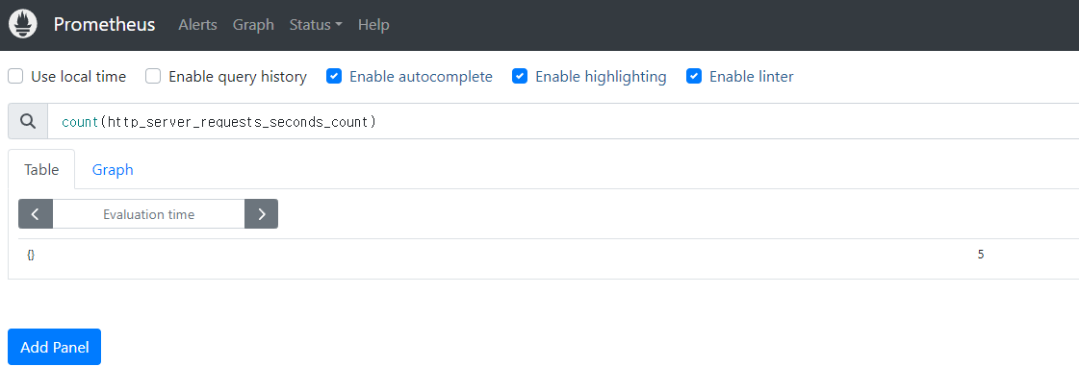Disable the Enable autocomplete checkbox
Screen dimensions: 1079x391
334,76
